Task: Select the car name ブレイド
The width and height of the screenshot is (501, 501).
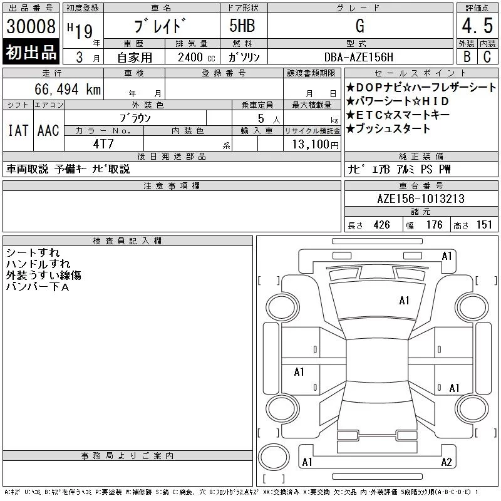Action: tap(160, 26)
